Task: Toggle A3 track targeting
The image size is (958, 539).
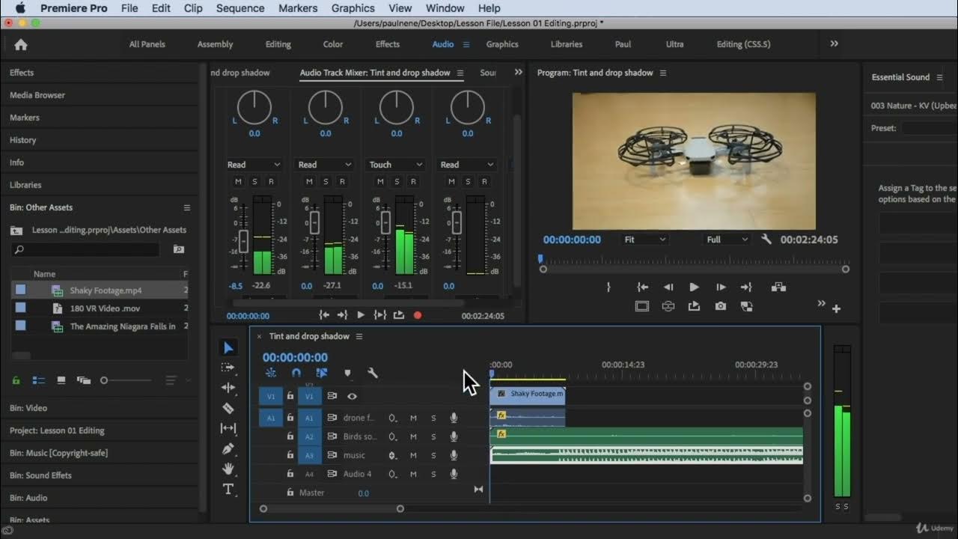Action: click(x=309, y=455)
